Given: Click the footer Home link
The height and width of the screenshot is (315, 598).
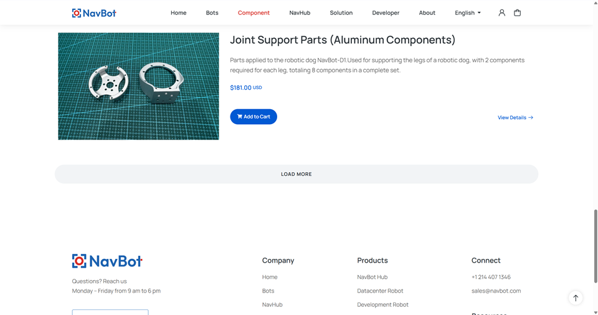Looking at the screenshot, I should pyautogui.click(x=270, y=277).
